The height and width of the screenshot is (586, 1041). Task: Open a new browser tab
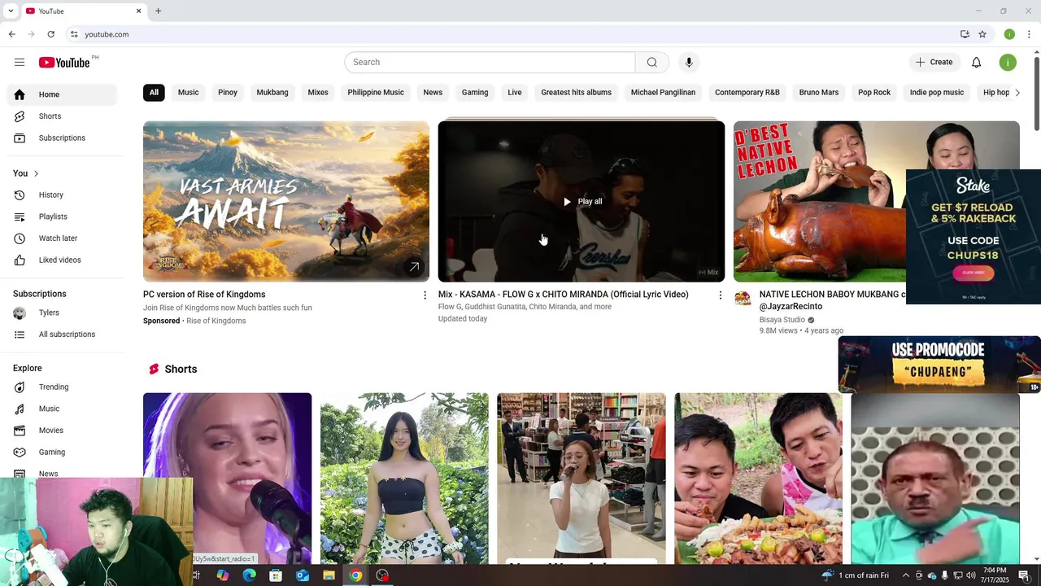tap(158, 11)
